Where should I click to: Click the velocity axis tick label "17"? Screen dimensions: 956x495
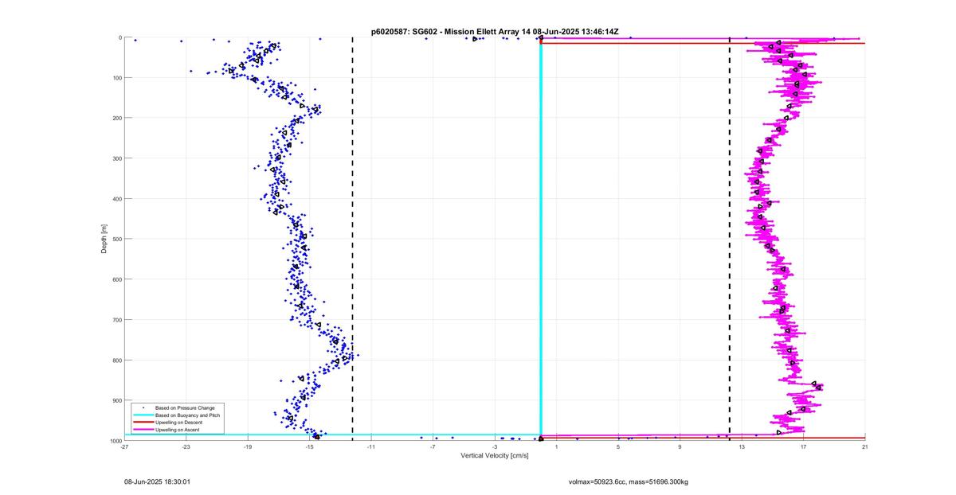[x=803, y=447]
